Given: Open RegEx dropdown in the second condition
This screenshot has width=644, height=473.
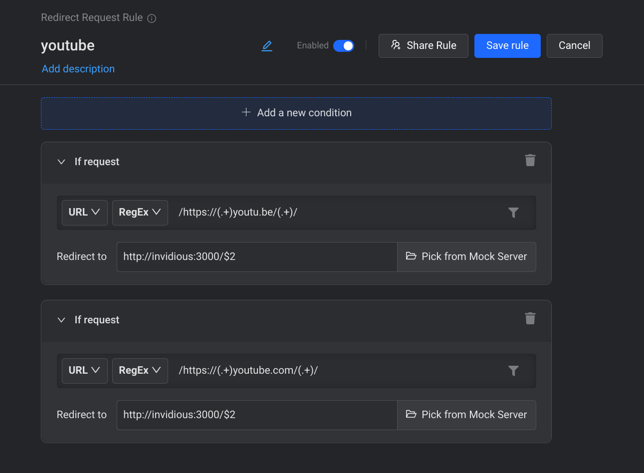Looking at the screenshot, I should [x=140, y=371].
